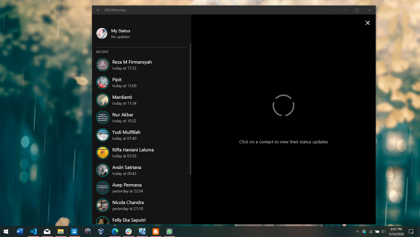The image size is (420, 237).
Task: Click the WhatsApp taskbar icon
Action: (169, 231)
